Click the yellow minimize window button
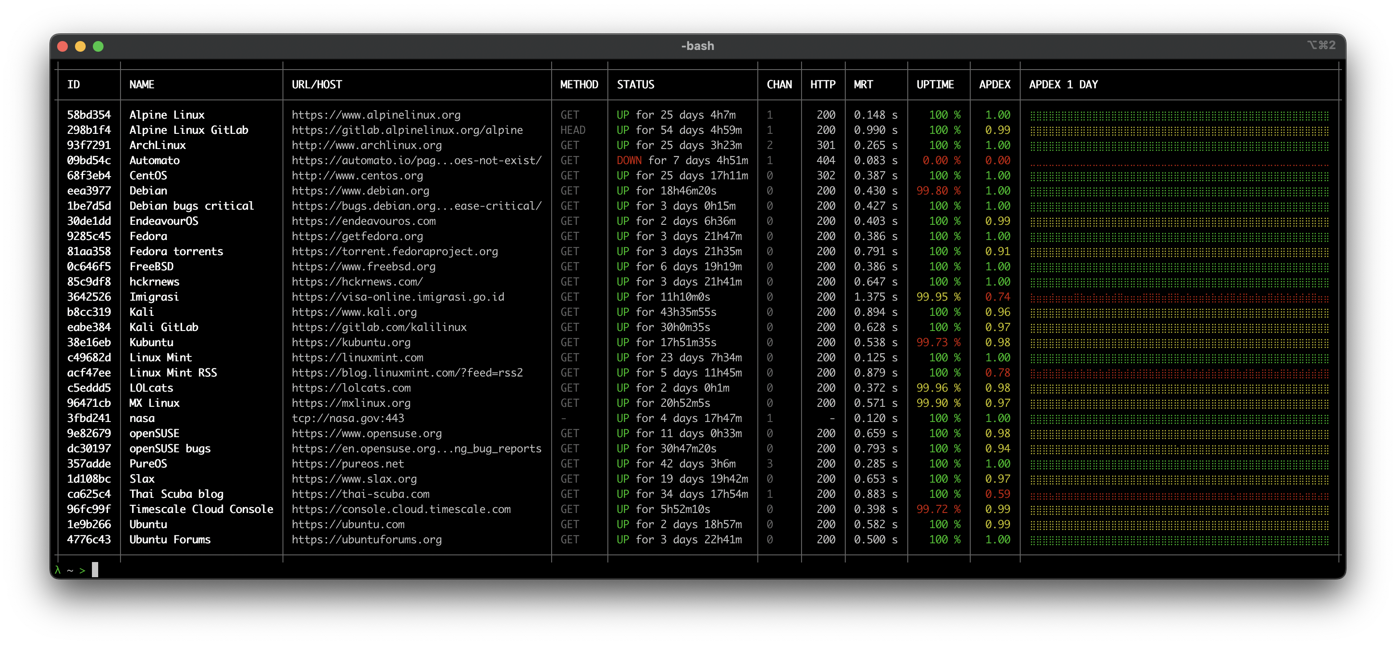The width and height of the screenshot is (1396, 645). (x=80, y=46)
